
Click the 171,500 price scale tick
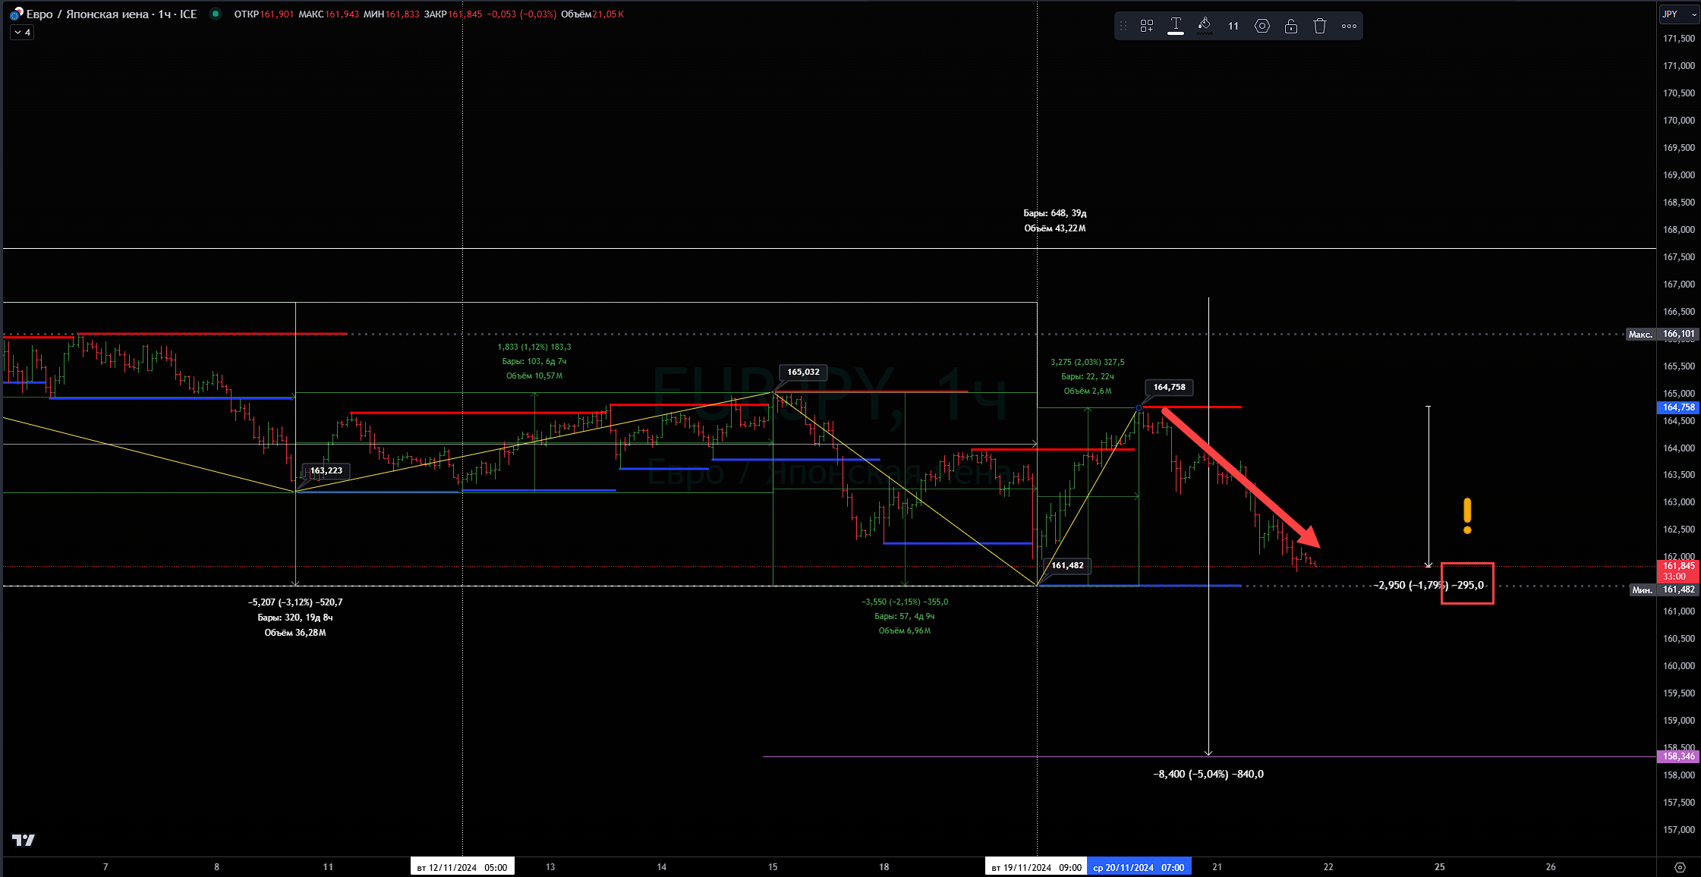pos(1679,39)
